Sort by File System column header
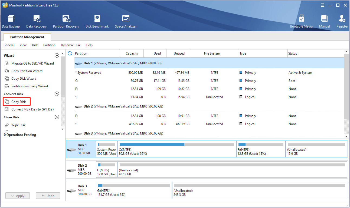The height and width of the screenshot is (208, 350). 214,53
